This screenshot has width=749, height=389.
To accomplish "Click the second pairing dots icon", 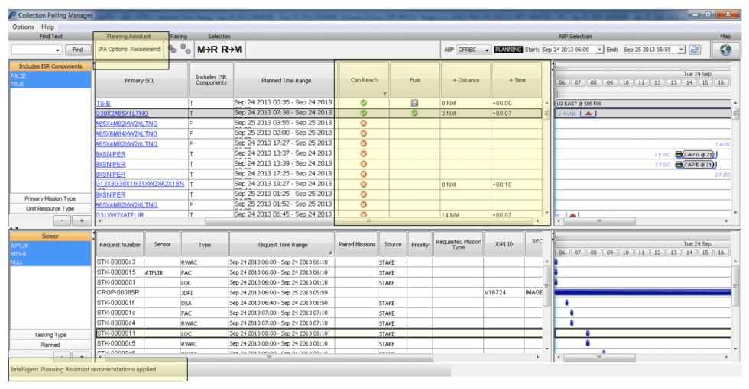I will (x=186, y=49).
